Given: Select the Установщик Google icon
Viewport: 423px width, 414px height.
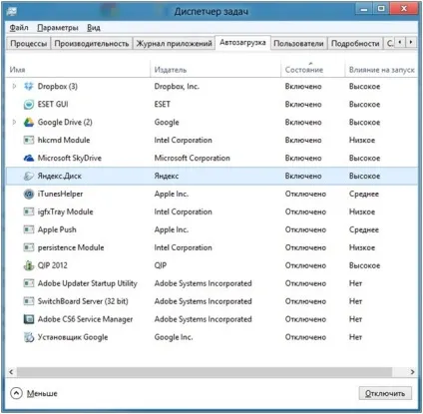Looking at the screenshot, I should pos(29,337).
